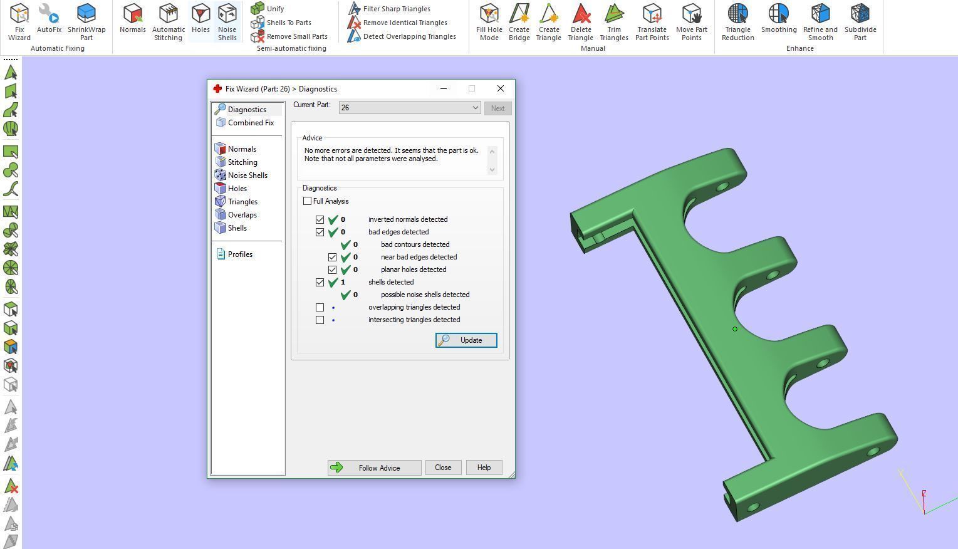Screen dimensions: 958x549
Task: Click the Update button
Action: point(466,340)
